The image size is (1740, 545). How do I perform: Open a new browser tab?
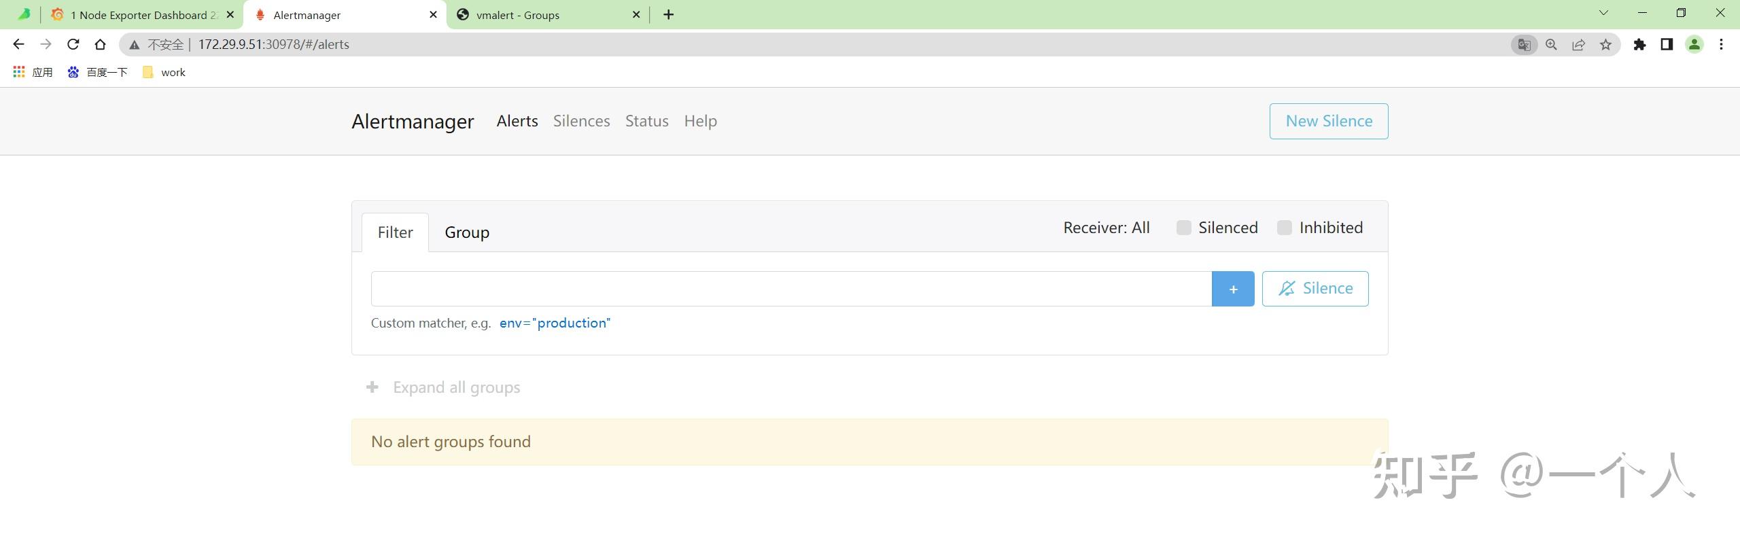[669, 15]
